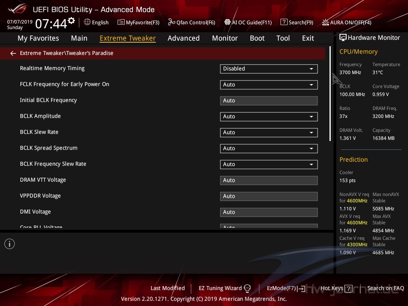This screenshot has height=306, width=408.
Task: Select DMI Voltage label
Action: click(x=35, y=212)
